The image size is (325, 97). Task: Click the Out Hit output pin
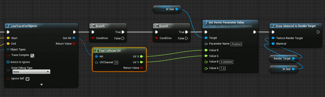click(74, 38)
